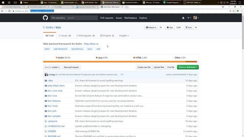
Task: Open the plus create-new menu
Action: tap(189, 18)
